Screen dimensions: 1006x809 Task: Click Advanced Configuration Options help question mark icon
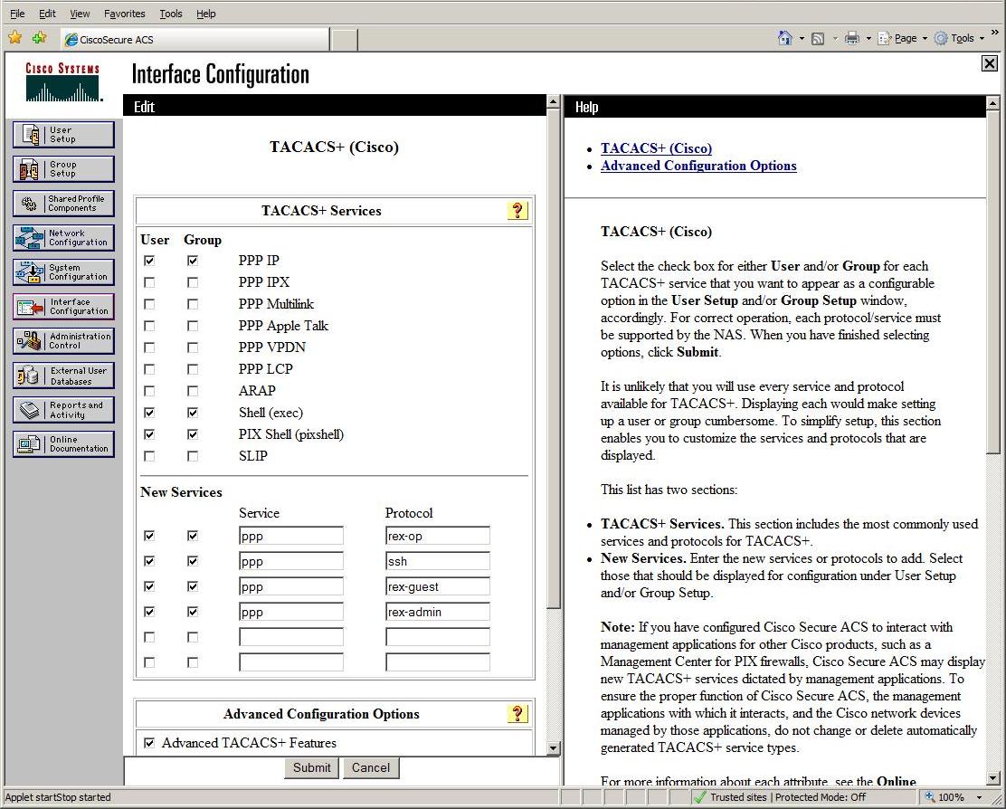tap(517, 713)
